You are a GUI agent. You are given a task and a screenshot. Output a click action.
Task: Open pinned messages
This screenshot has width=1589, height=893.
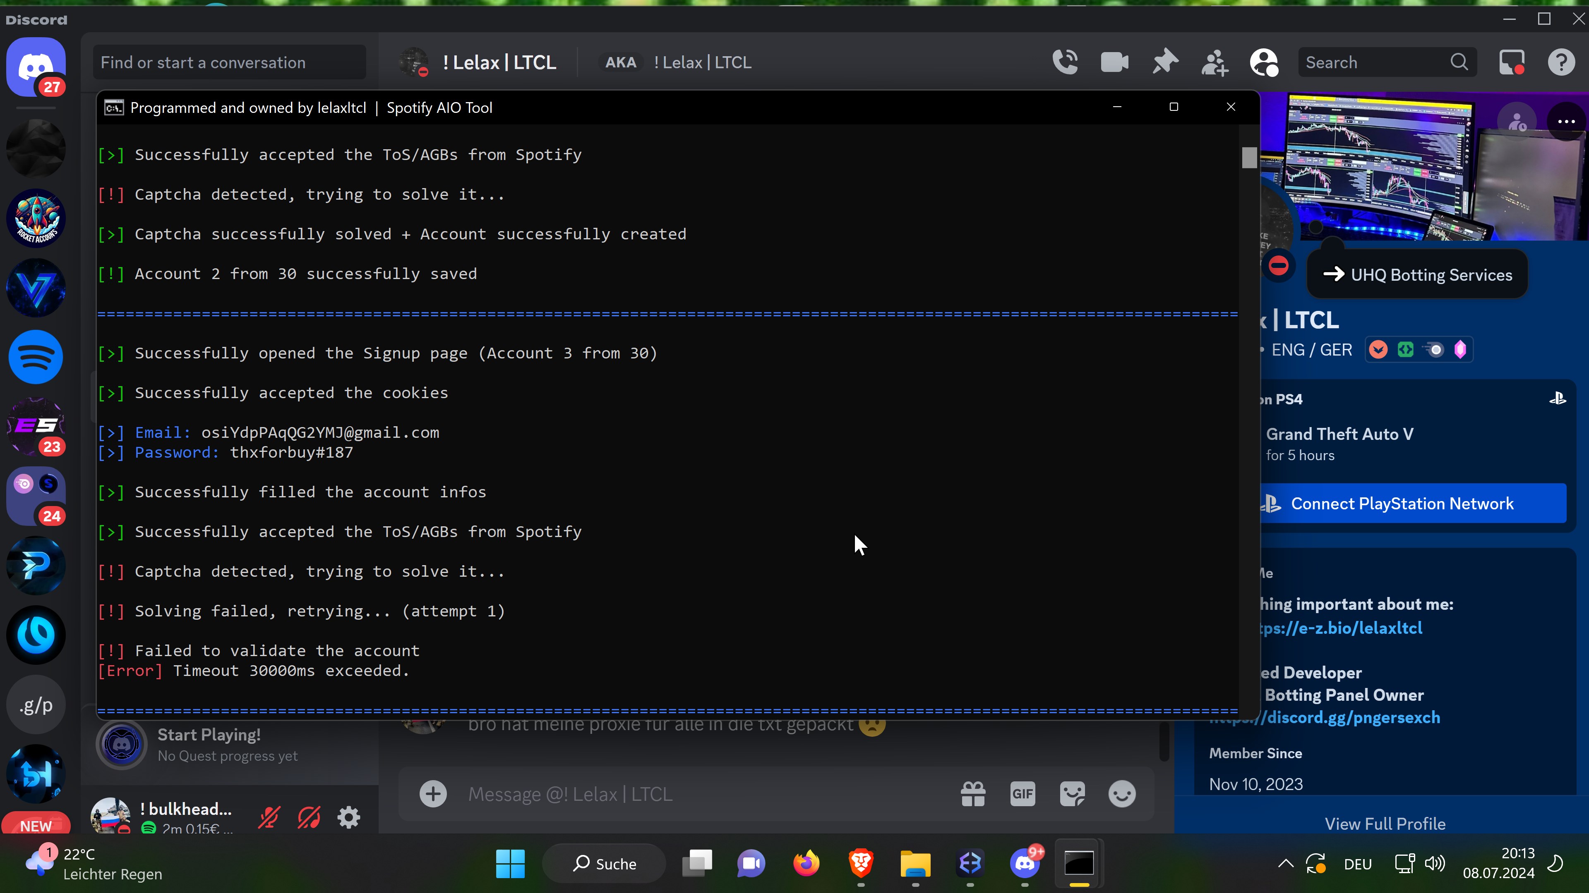coord(1164,62)
